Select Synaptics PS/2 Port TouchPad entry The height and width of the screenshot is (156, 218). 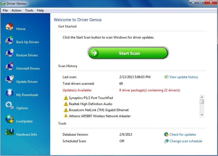(x=91, y=98)
